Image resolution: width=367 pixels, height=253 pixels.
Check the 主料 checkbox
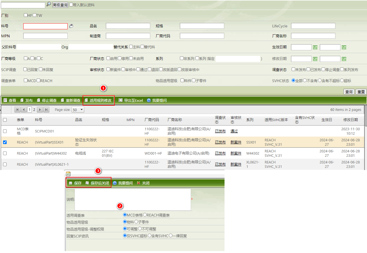pos(131,47)
